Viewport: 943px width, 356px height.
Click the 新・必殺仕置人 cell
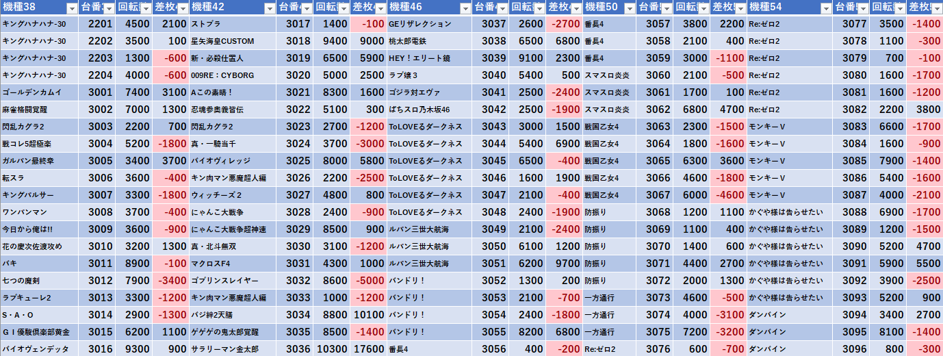click(233, 58)
